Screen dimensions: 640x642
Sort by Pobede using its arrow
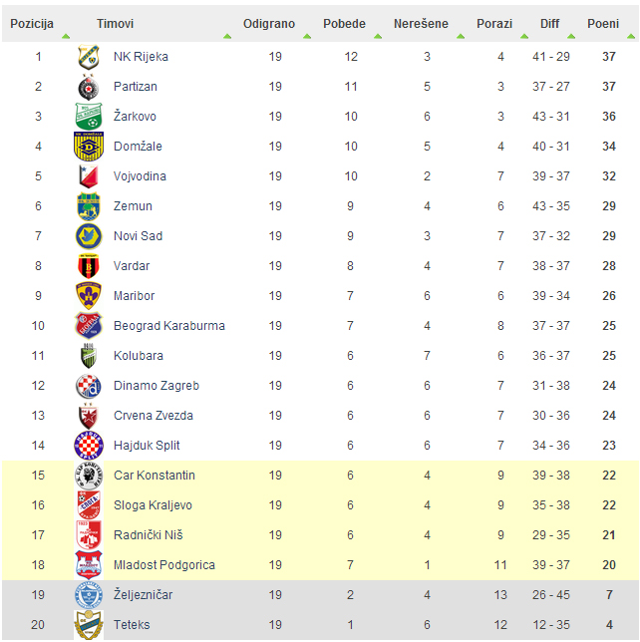click(x=378, y=37)
